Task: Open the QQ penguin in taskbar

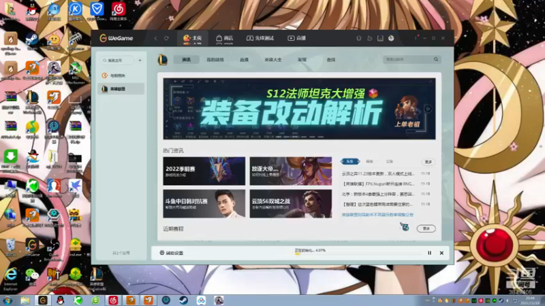Action: 60,300
